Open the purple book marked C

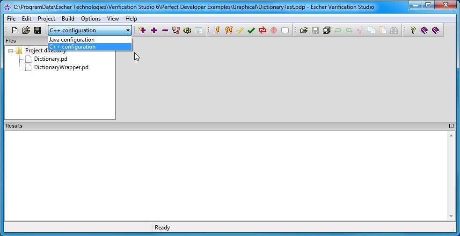pos(436,30)
